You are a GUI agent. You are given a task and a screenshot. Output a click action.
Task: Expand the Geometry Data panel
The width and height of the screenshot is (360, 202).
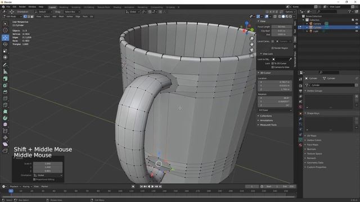coord(315,163)
